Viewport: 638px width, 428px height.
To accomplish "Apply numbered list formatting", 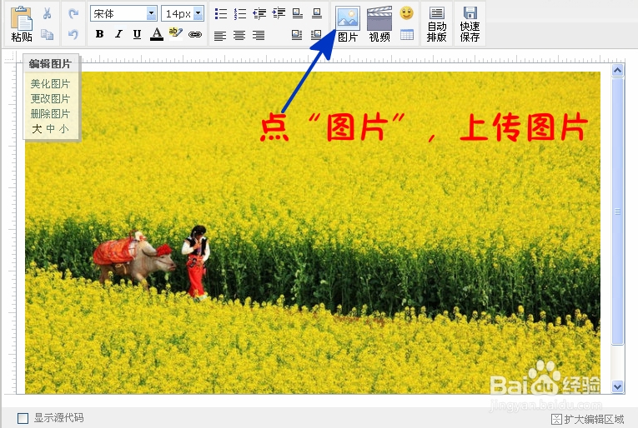I will pyautogui.click(x=239, y=14).
